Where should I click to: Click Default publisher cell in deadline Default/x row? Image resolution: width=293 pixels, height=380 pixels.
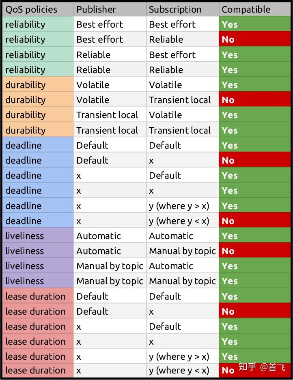coord(93,160)
